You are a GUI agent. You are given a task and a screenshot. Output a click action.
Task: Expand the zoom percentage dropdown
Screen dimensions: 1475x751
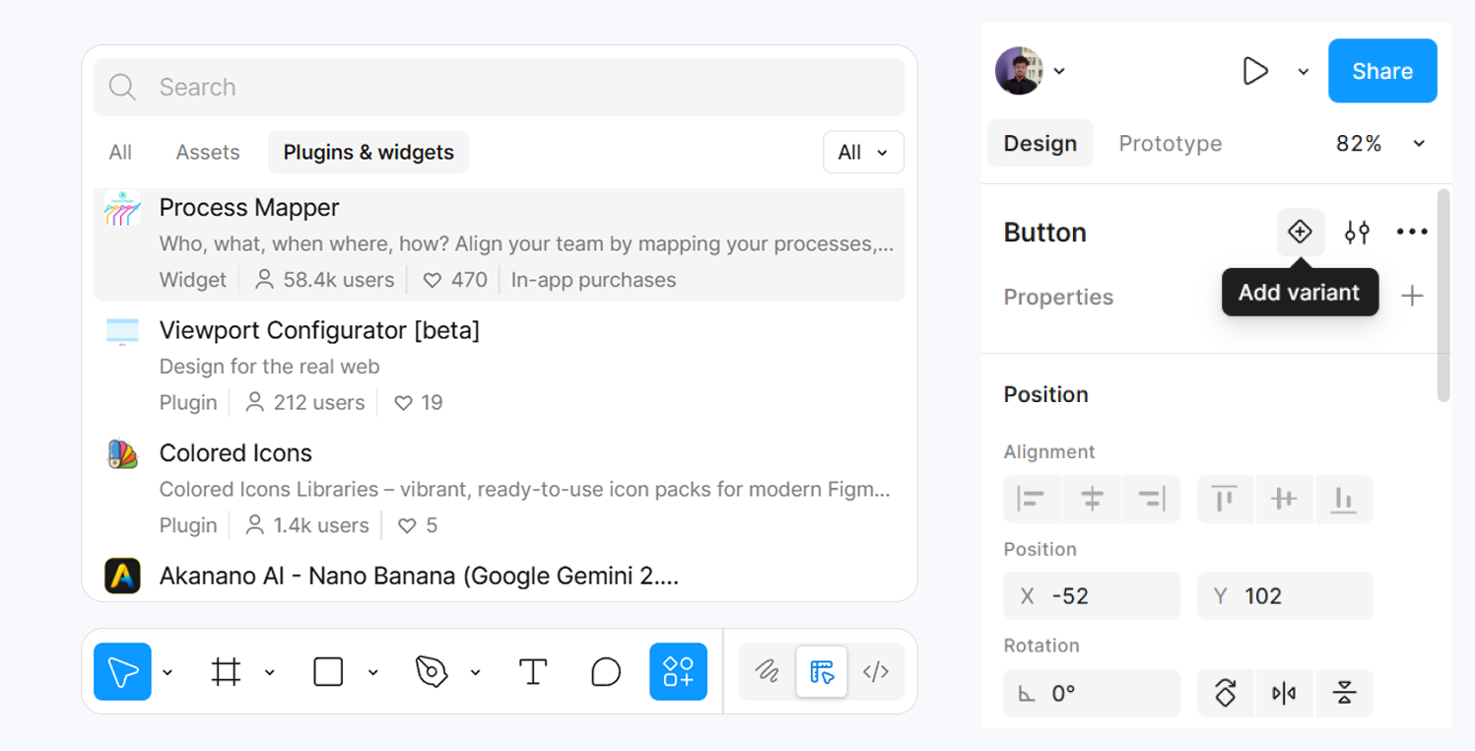coord(1419,144)
